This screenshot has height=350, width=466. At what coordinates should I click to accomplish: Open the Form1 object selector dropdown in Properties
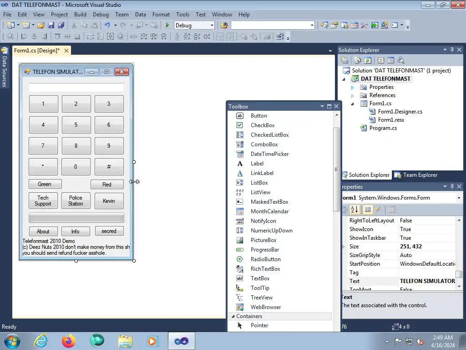pyautogui.click(x=459, y=198)
